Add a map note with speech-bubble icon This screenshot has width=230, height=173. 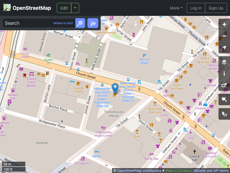(x=224, y=99)
